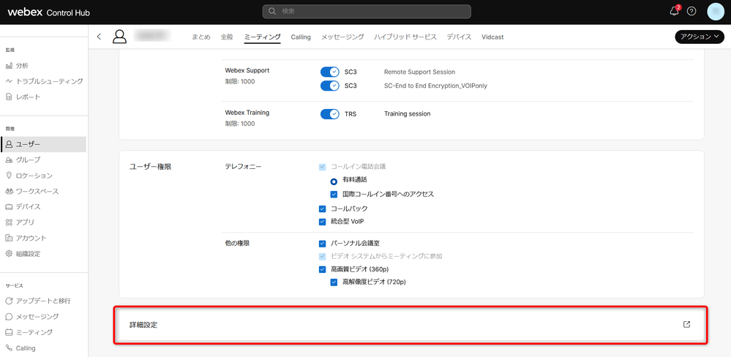Screen dimensions: 731x357
Task: Click disabled ビデオ システムからミーティングに参加 checkbox
Action: point(322,256)
